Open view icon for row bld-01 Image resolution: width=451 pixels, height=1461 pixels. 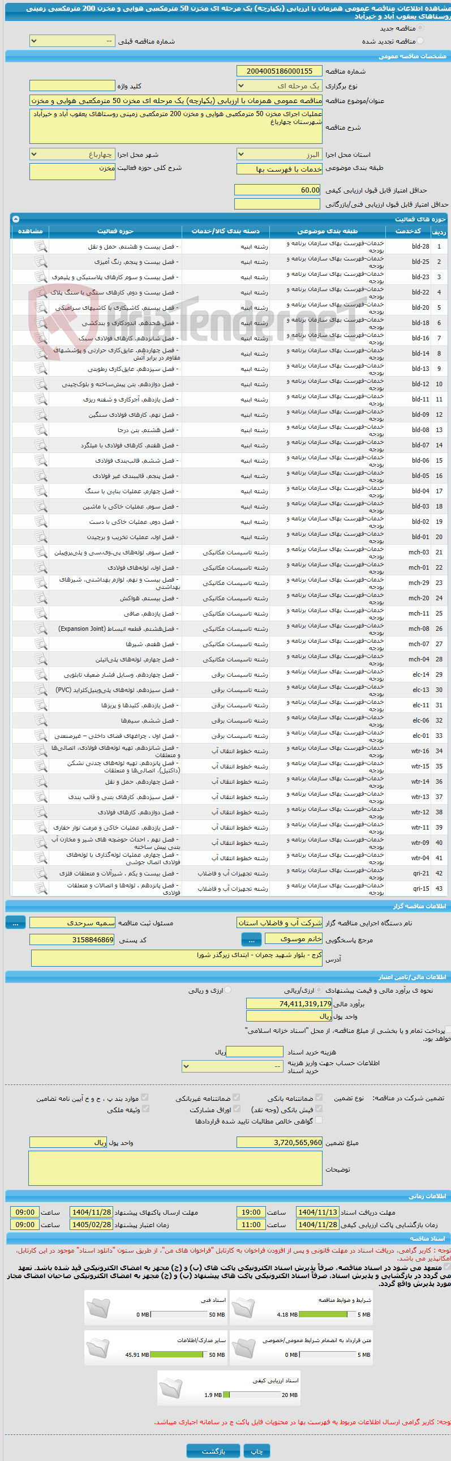point(40,537)
